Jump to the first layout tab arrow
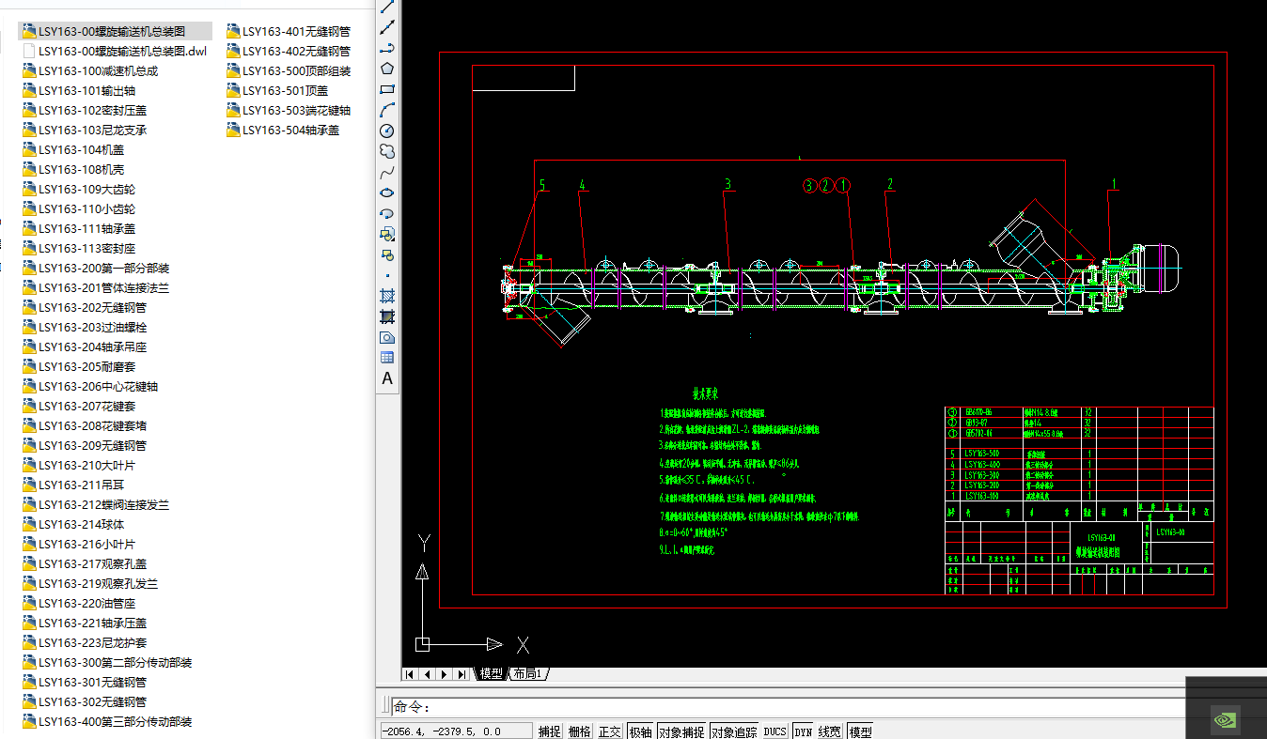1267x739 pixels. click(x=410, y=674)
